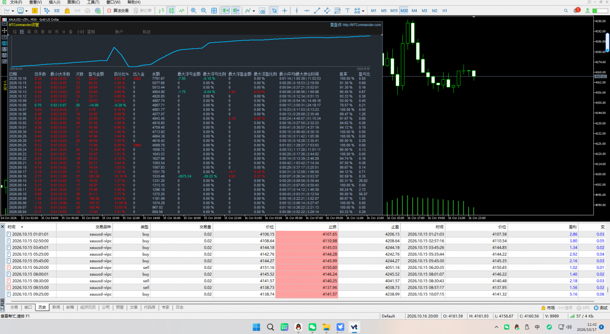The height and width of the screenshot is (334, 610).
Task: Select the M30 timeframe
Action: coord(404,11)
